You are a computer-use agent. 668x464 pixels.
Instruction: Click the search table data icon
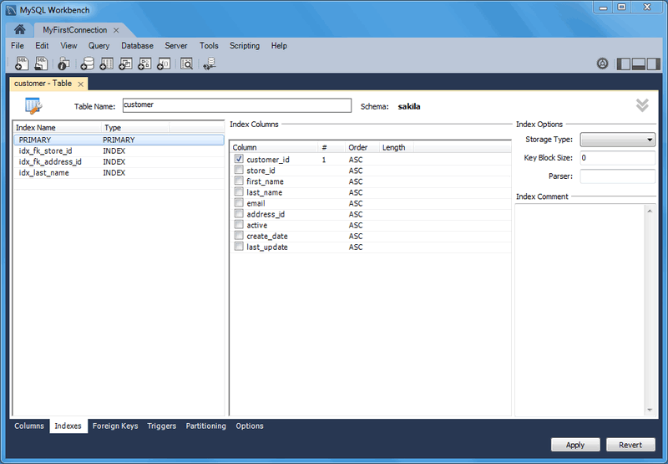(186, 64)
